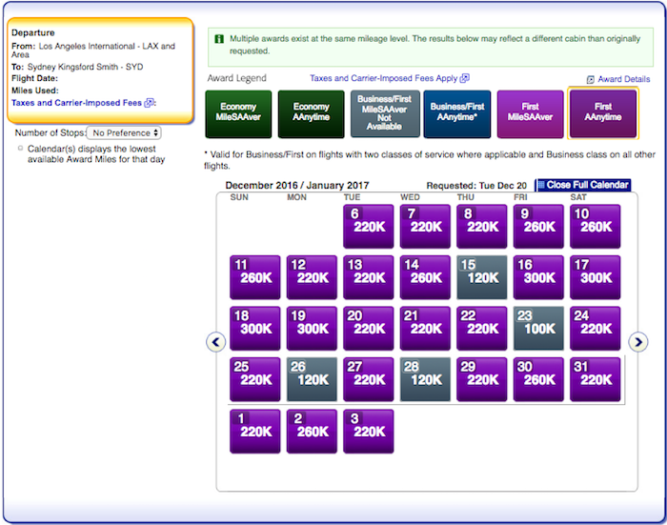Screen dimensions: 667x525
Task: Pick December 30 at 260K
Action: point(538,379)
